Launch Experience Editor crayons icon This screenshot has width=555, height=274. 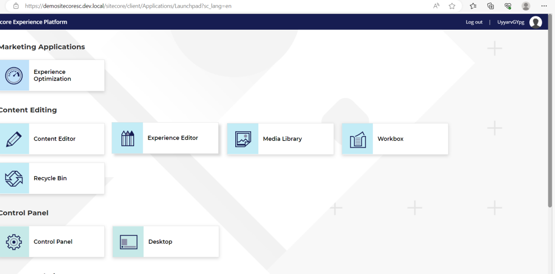point(128,138)
